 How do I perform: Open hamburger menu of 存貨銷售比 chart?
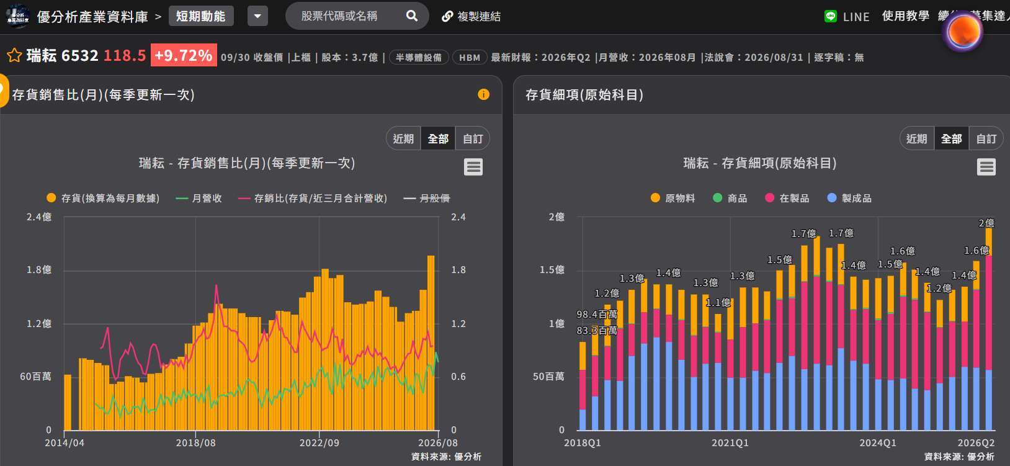(473, 167)
